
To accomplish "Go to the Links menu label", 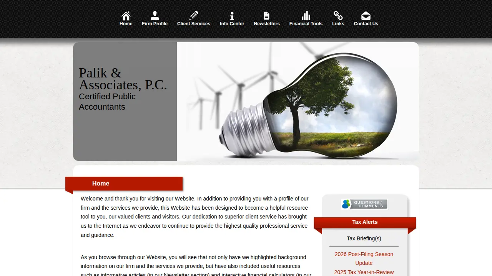I will [x=338, y=24].
